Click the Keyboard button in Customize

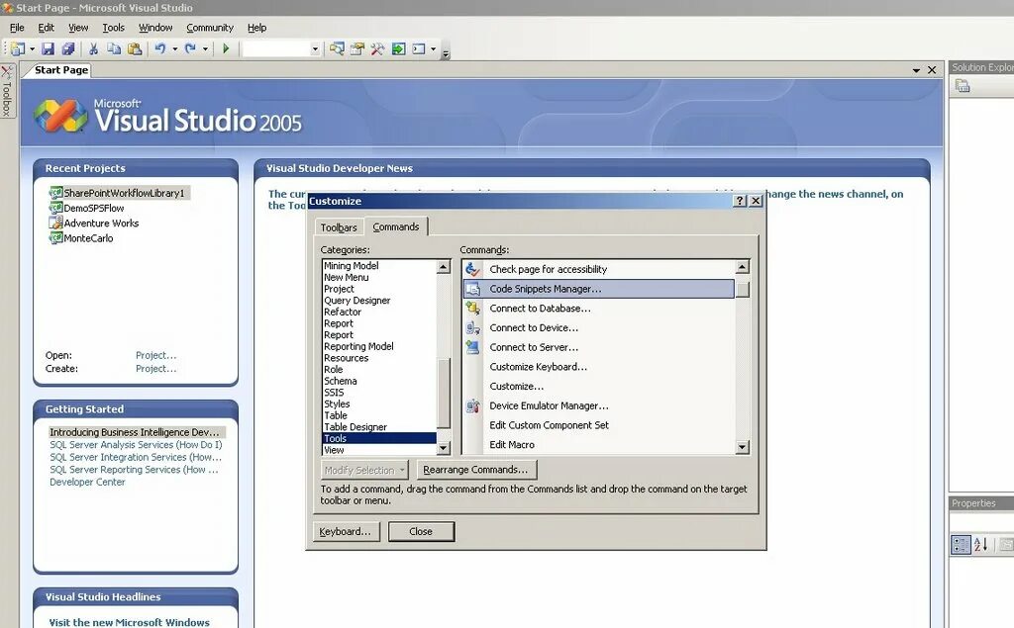(x=346, y=532)
